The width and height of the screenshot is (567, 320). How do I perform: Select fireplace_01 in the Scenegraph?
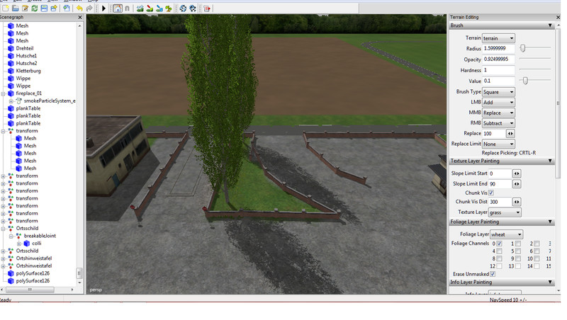coord(28,93)
